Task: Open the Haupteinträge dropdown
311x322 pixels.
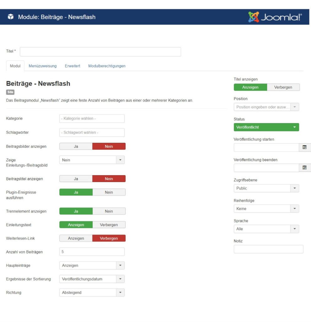Action: (x=92, y=265)
